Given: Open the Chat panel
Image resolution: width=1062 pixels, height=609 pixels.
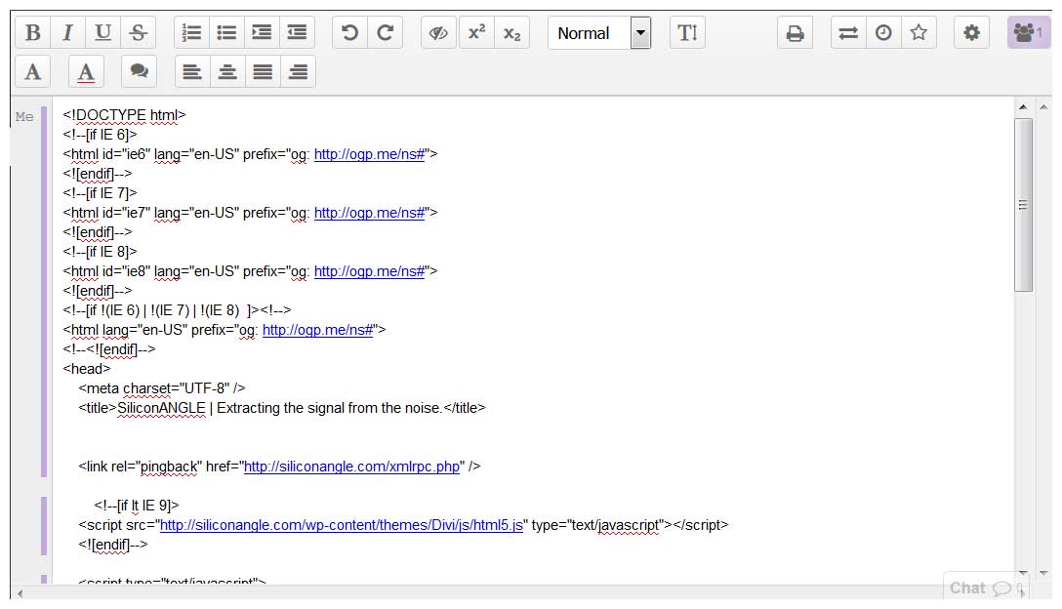Looking at the screenshot, I should coord(986,588).
